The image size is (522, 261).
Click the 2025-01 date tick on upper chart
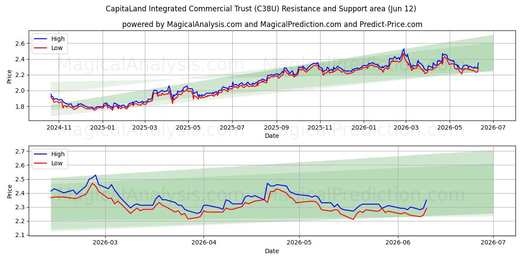[x=103, y=127]
